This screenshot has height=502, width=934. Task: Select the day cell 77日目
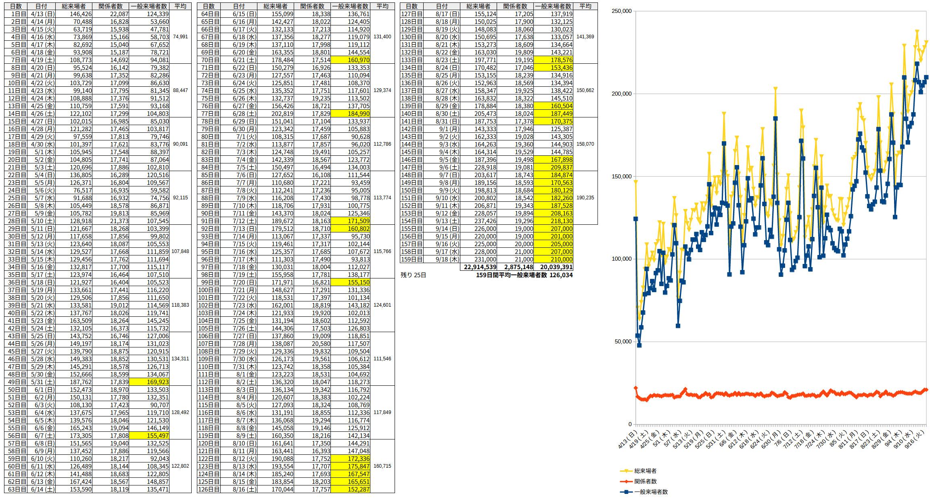(x=209, y=114)
